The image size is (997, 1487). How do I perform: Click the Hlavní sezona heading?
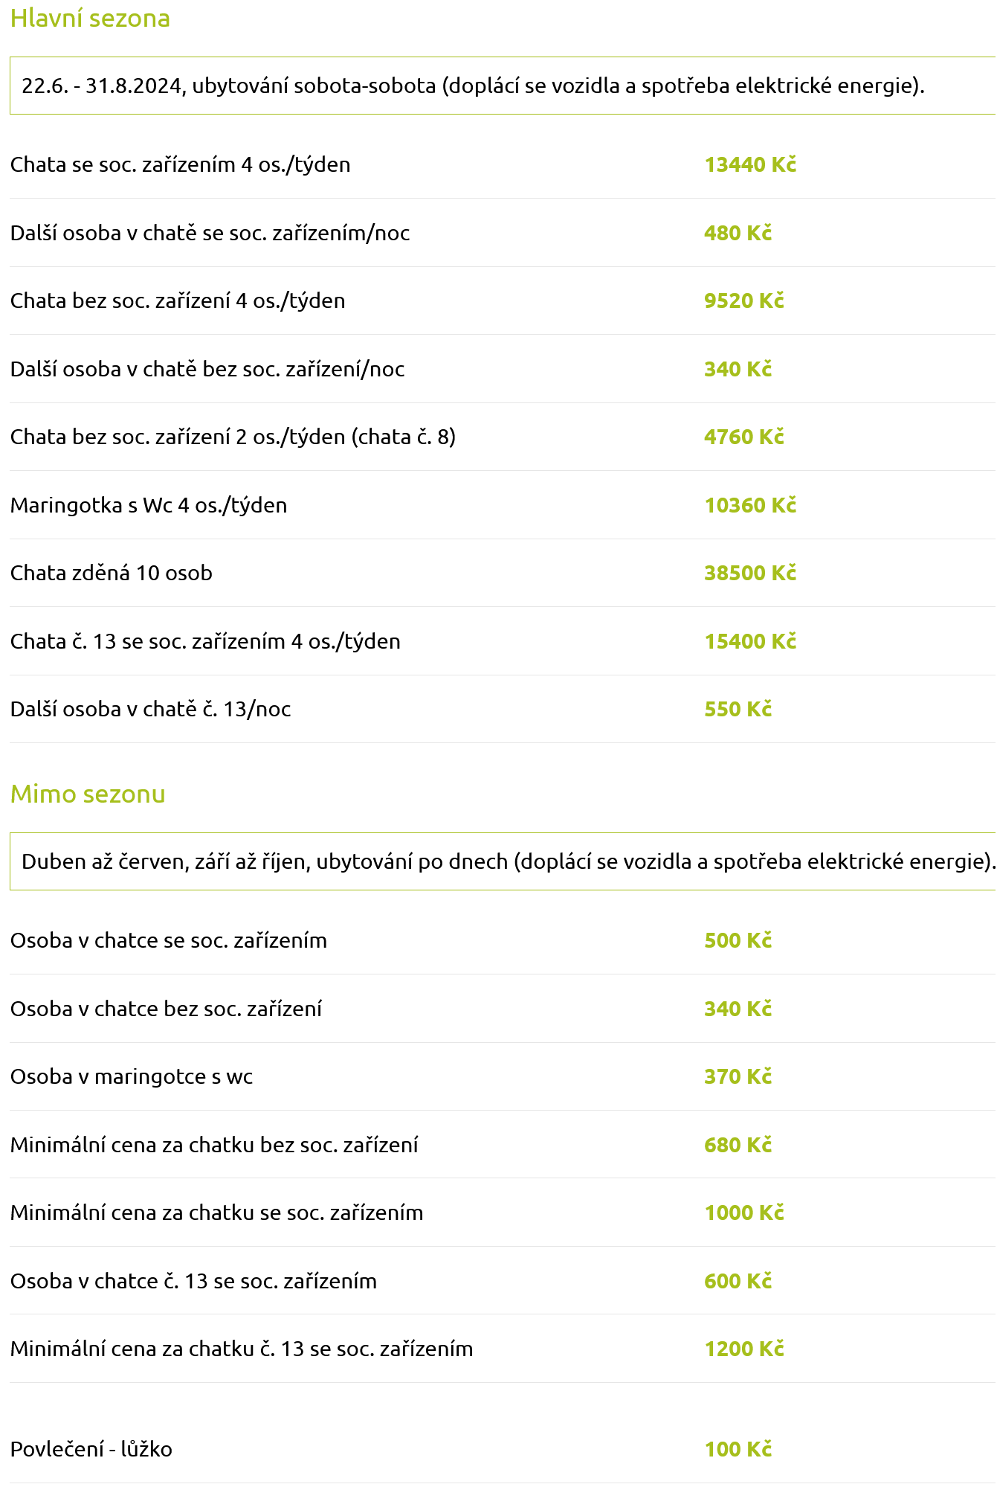90,18
